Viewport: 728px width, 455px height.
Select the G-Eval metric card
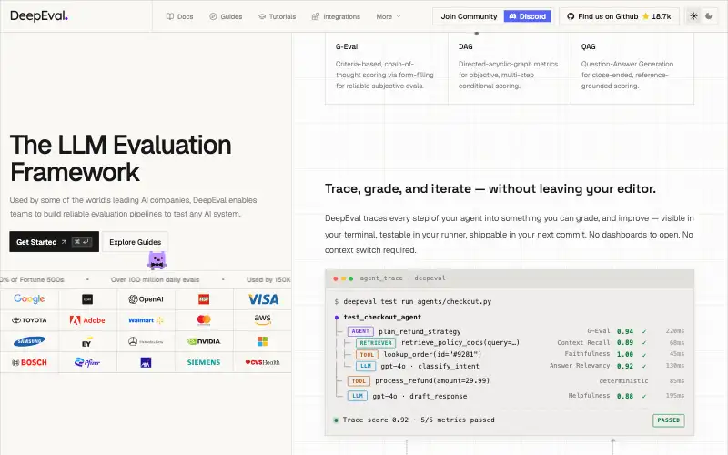(x=386, y=67)
